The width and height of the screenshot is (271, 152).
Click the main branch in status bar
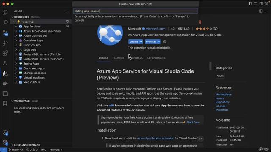(x=14, y=150)
